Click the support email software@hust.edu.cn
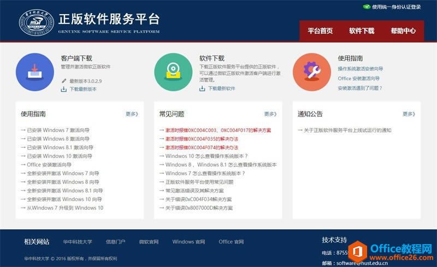 [x=362, y=263]
